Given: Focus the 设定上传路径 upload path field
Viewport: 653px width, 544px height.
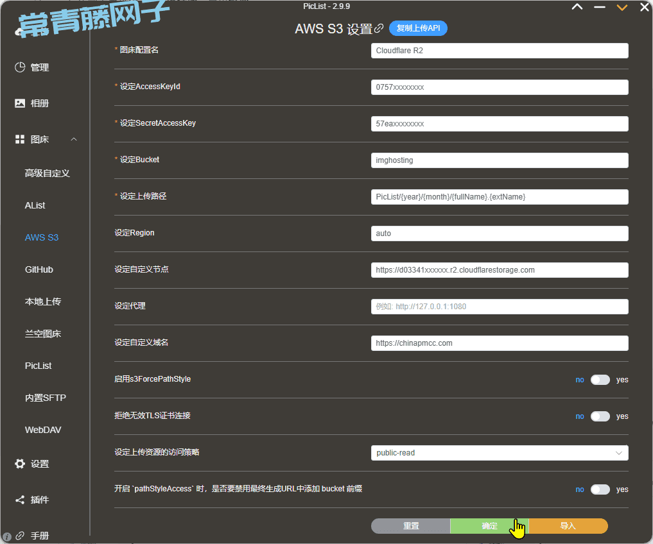Looking at the screenshot, I should (x=500, y=197).
